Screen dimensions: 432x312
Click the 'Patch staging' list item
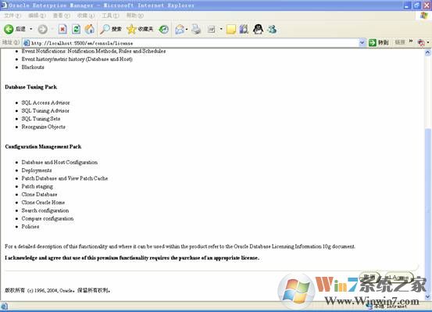tap(37, 186)
